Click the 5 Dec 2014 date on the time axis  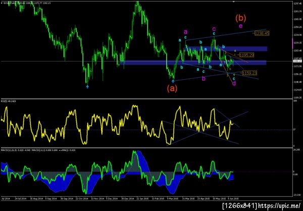point(111,198)
